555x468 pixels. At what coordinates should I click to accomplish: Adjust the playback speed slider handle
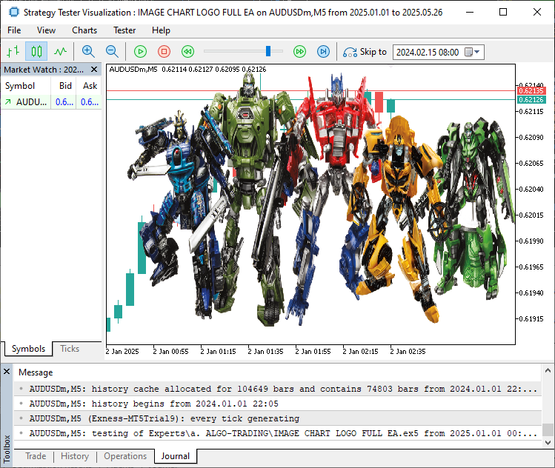(x=269, y=51)
